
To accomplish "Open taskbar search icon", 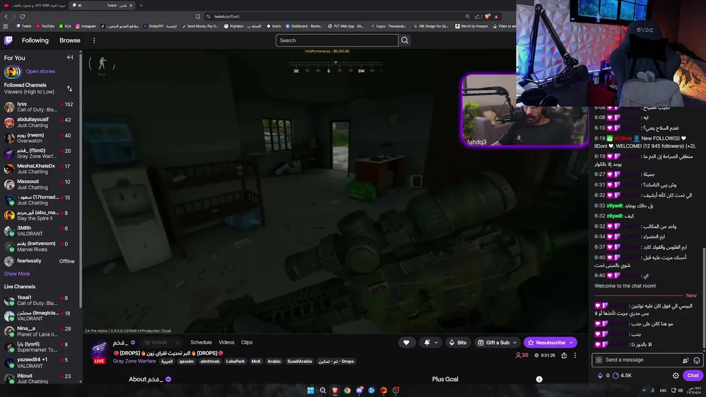I will click(x=323, y=390).
